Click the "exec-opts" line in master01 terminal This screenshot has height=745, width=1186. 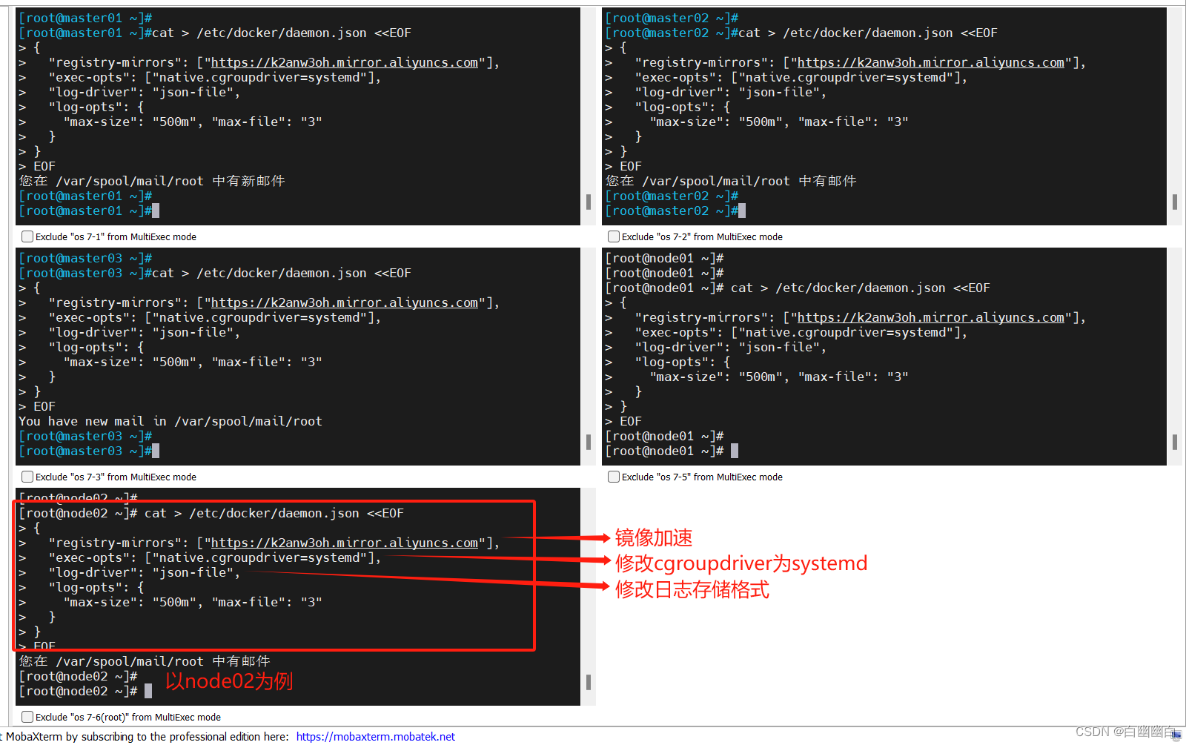click(200, 77)
